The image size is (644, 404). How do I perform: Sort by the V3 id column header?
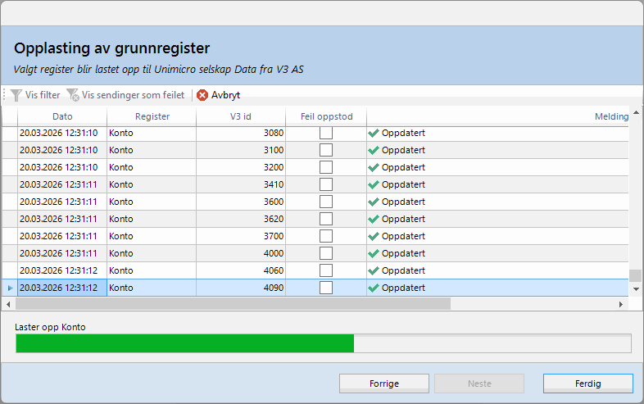240,116
